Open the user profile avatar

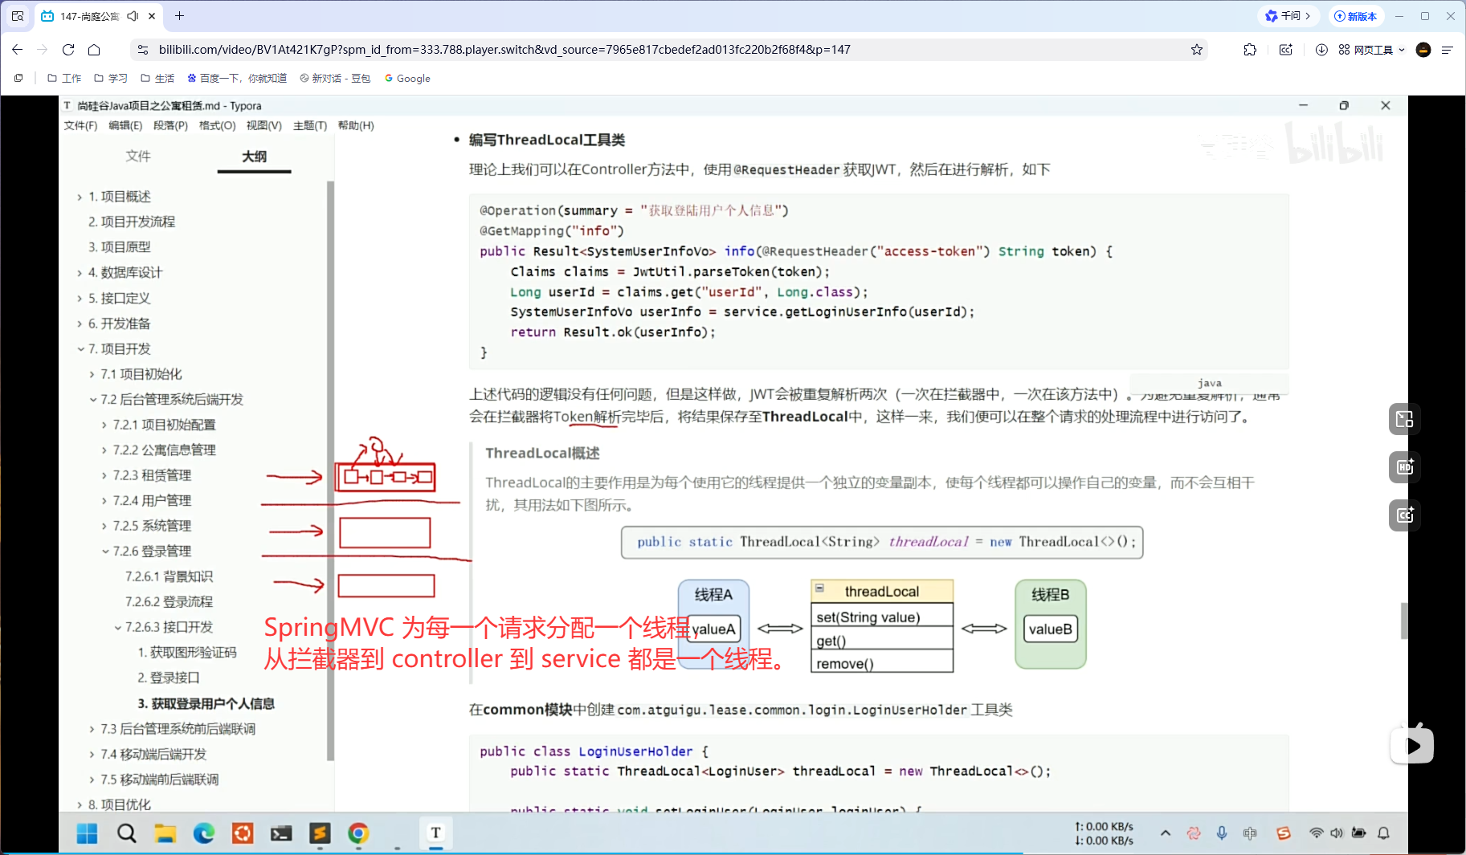point(1423,50)
